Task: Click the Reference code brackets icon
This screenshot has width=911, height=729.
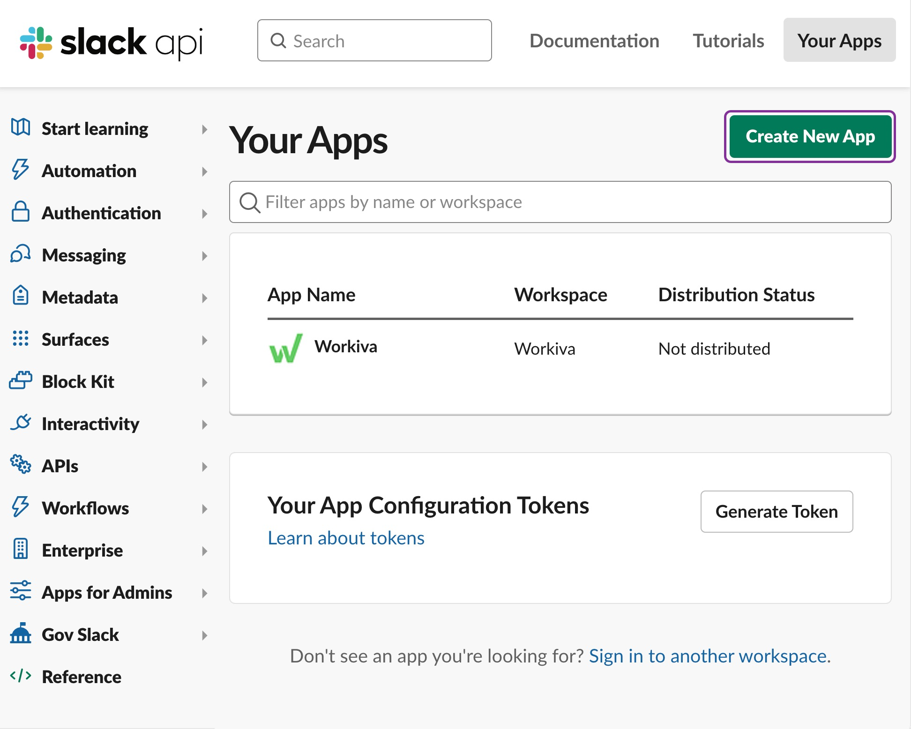Action: tap(21, 676)
